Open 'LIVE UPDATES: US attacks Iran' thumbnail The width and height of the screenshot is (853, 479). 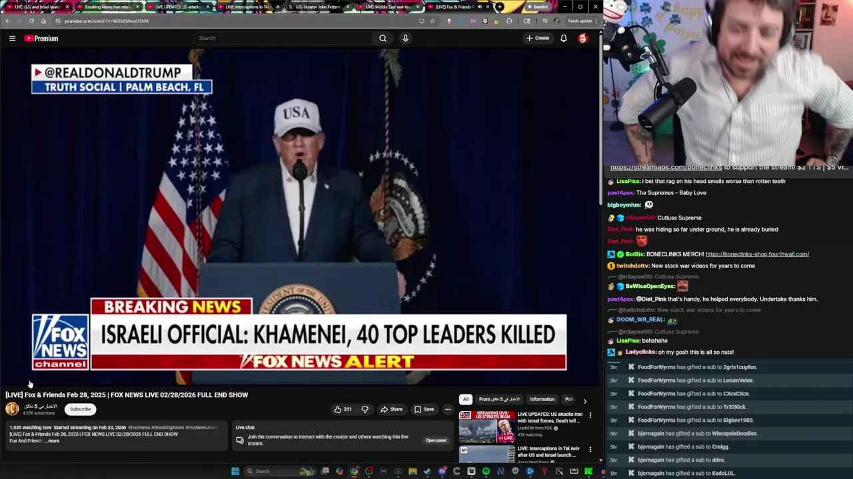pyautogui.click(x=486, y=426)
